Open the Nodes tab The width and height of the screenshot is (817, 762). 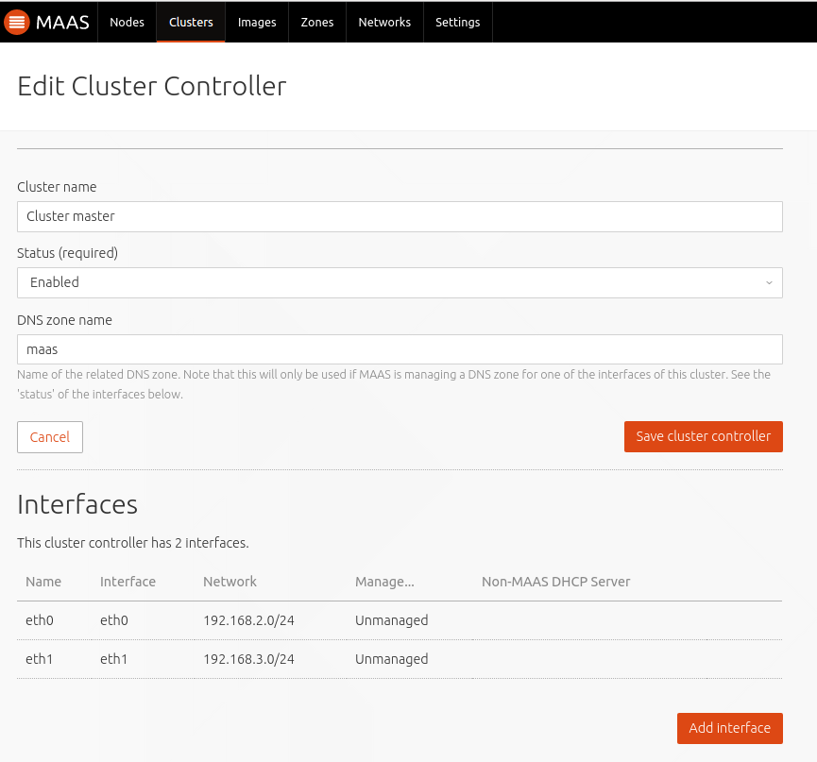click(x=128, y=23)
